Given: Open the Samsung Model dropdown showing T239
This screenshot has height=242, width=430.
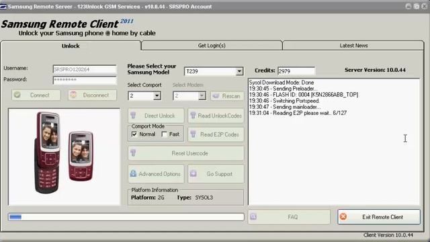Looking at the screenshot, I should (x=239, y=72).
